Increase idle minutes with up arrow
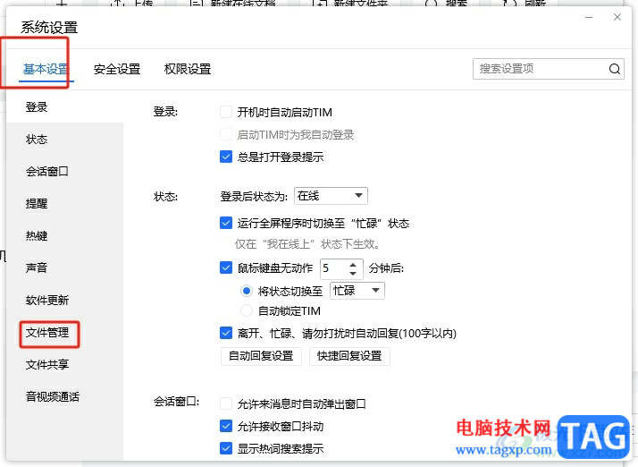Viewport: 638px width, 467px height. 353,264
